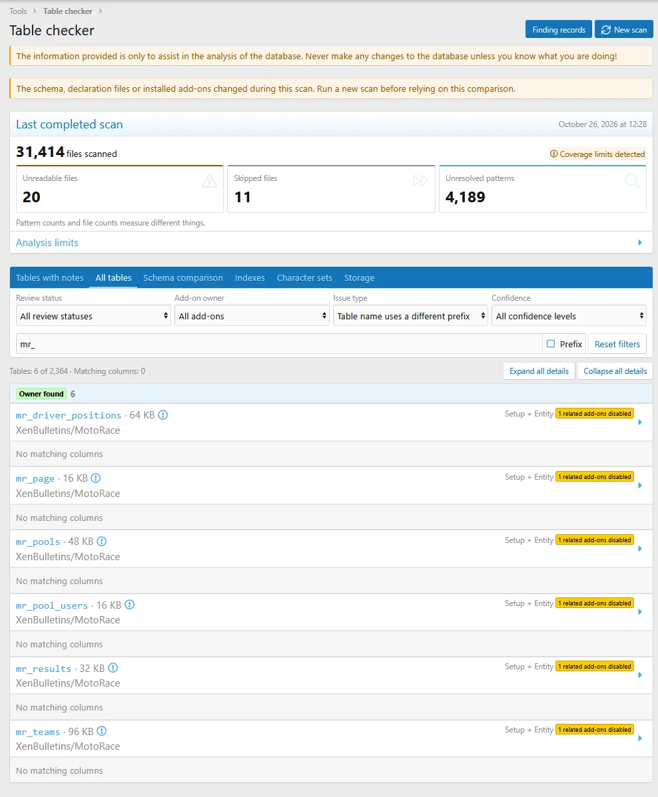Switch to Tables with notes tab
Viewport: 658px width, 797px height.
[49, 277]
